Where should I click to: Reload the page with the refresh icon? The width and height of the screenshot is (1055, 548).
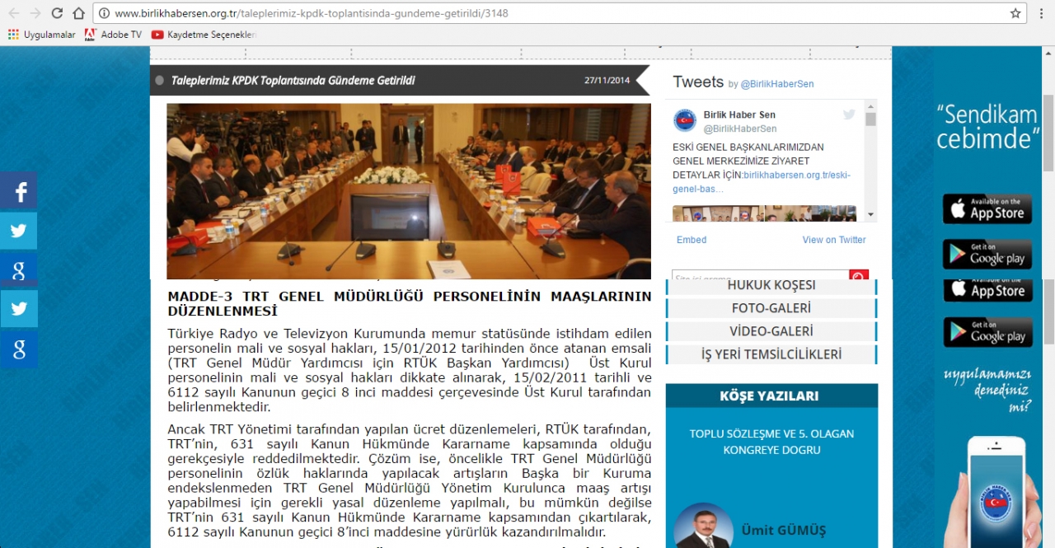[x=57, y=13]
